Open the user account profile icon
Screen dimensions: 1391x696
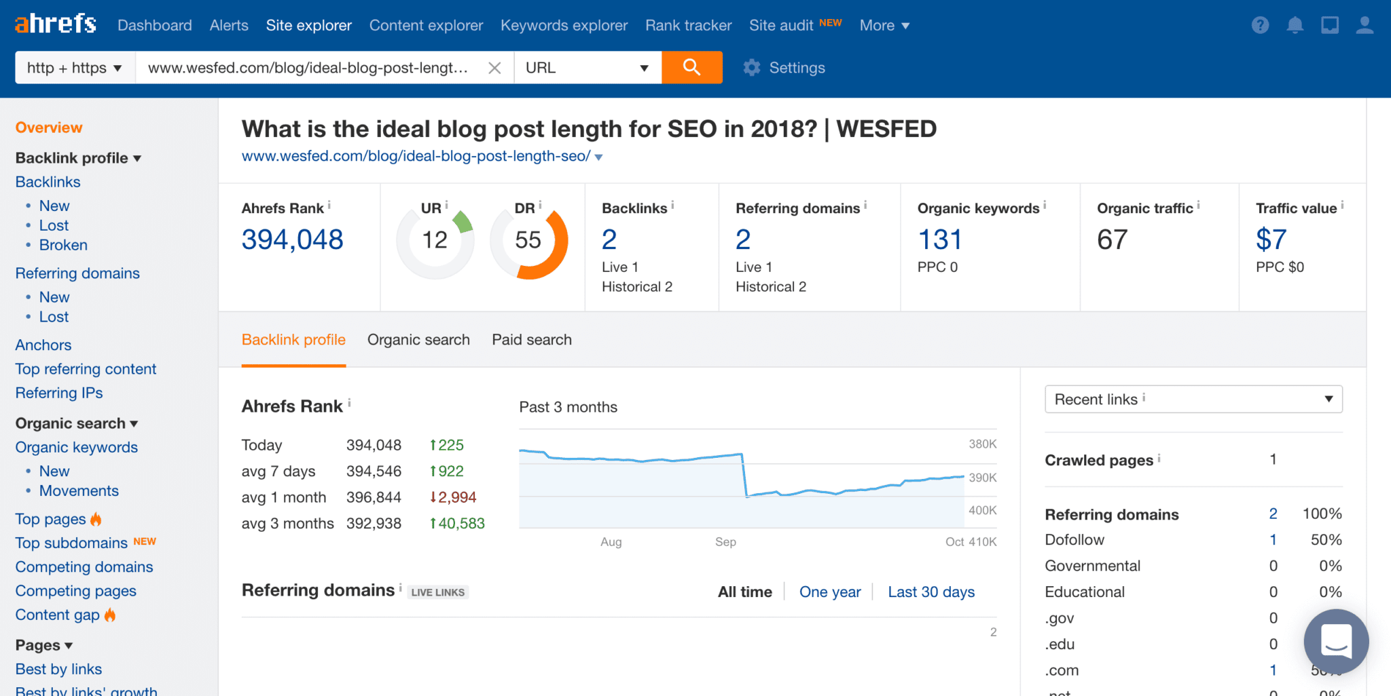(x=1365, y=25)
